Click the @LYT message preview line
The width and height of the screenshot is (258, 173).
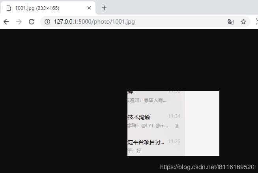148,126
